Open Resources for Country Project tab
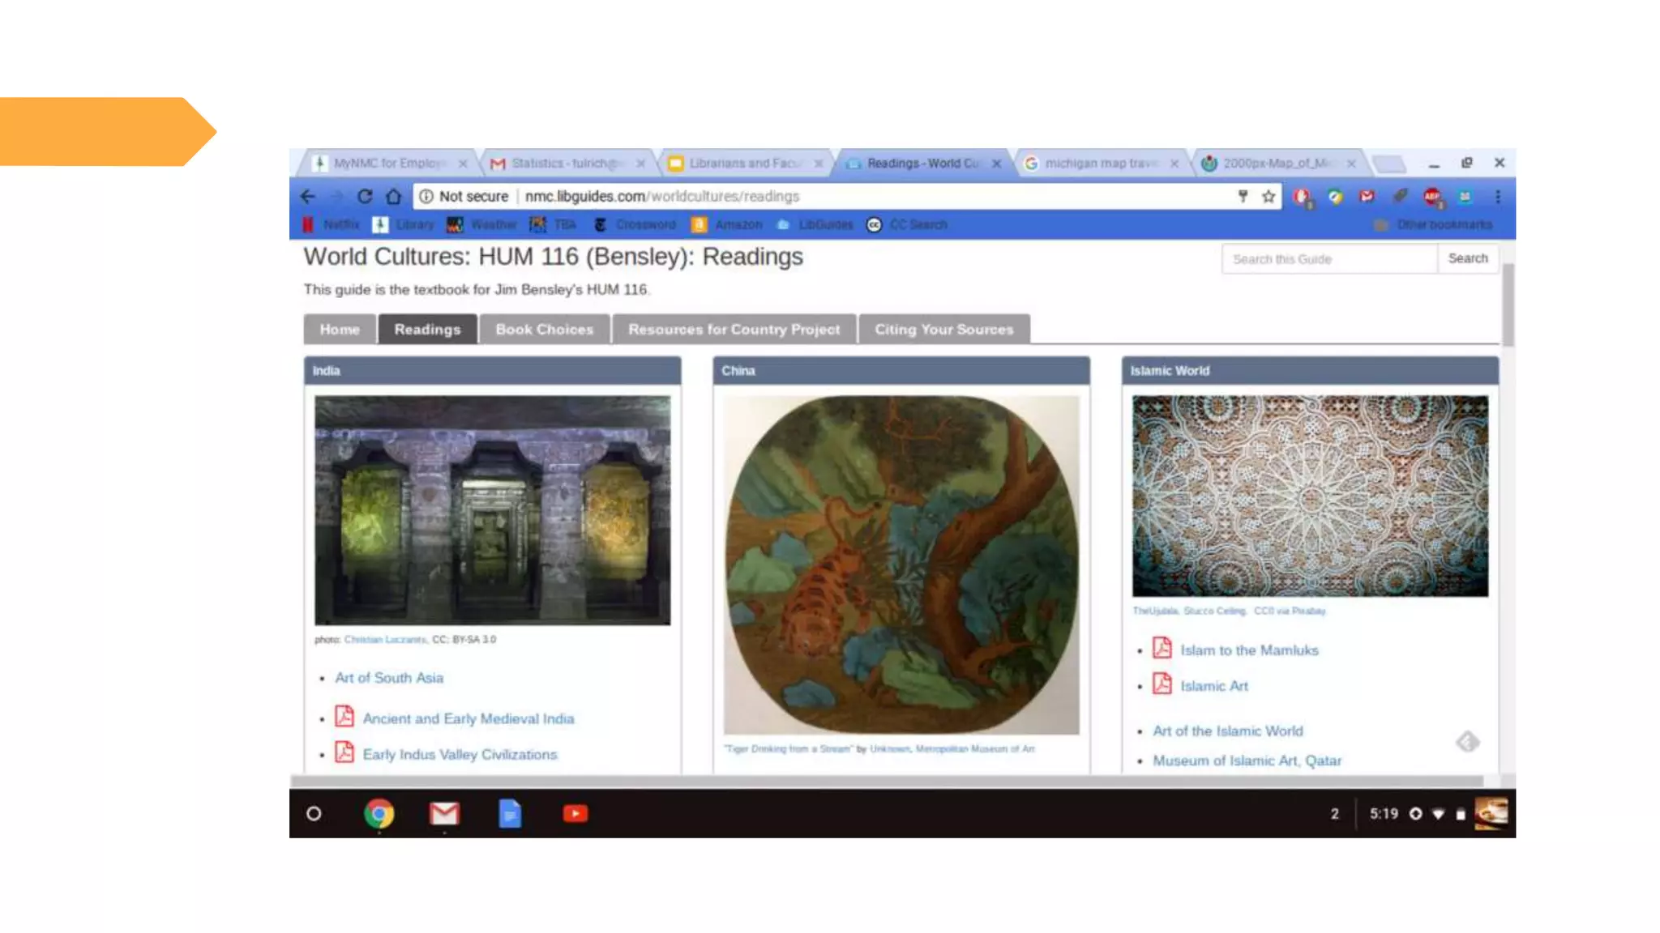This screenshot has width=1660, height=933. tap(734, 330)
